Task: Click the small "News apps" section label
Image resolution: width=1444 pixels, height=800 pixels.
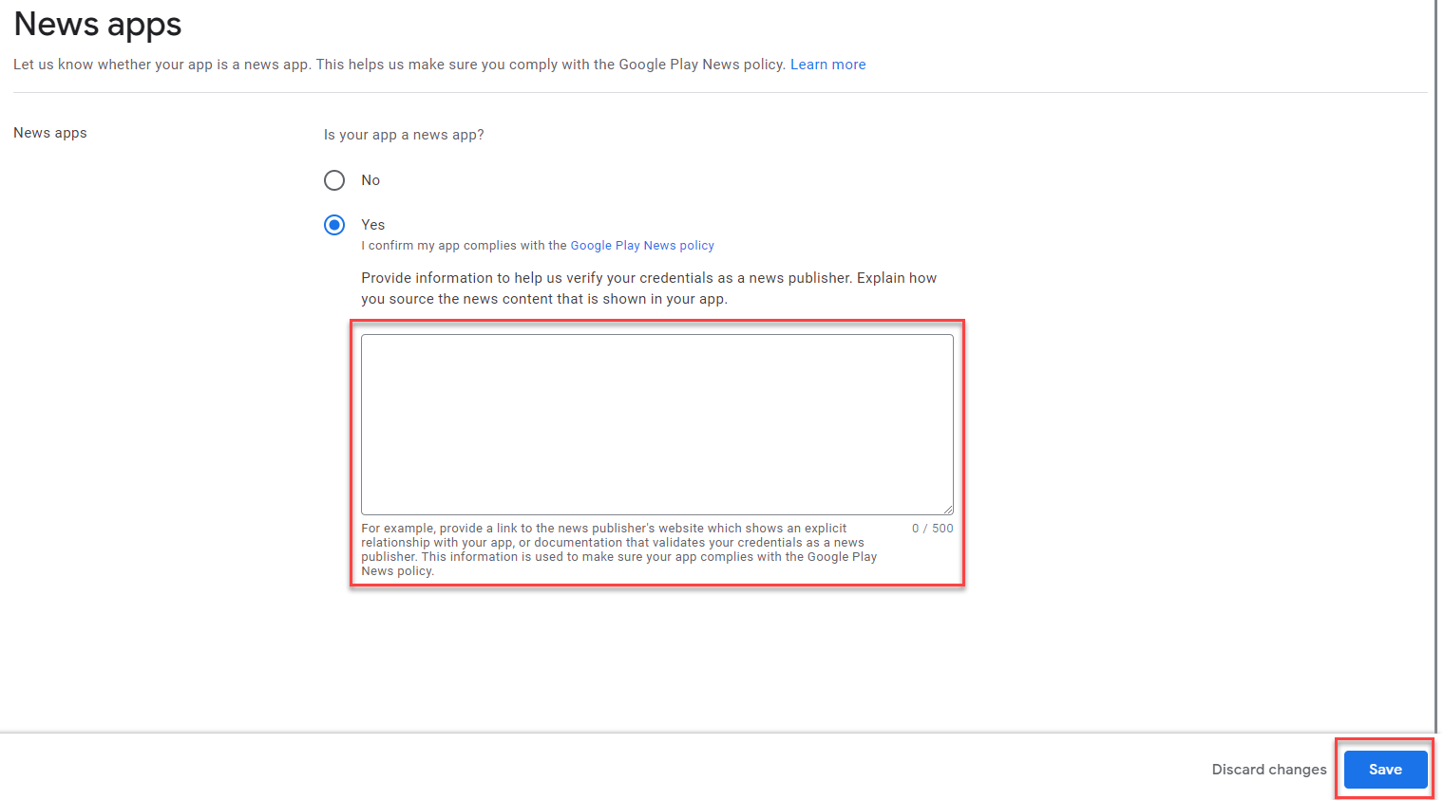Action: tap(50, 133)
